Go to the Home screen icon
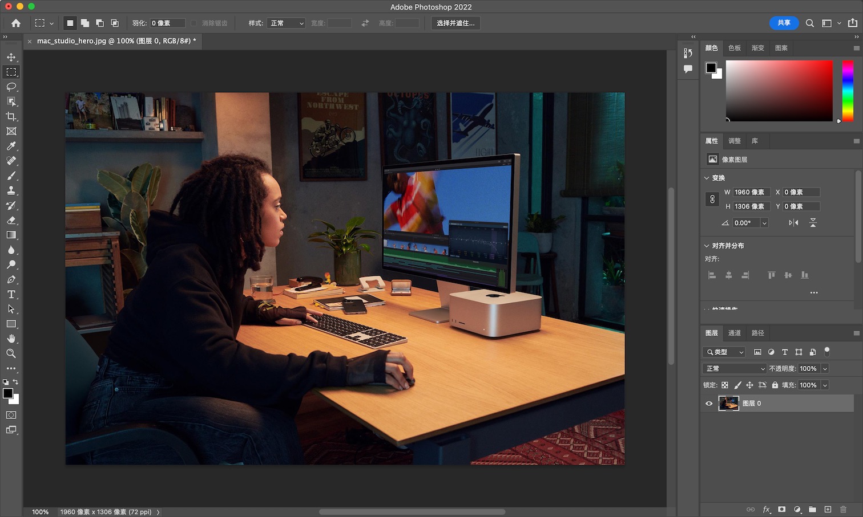The height and width of the screenshot is (517, 863). click(16, 23)
